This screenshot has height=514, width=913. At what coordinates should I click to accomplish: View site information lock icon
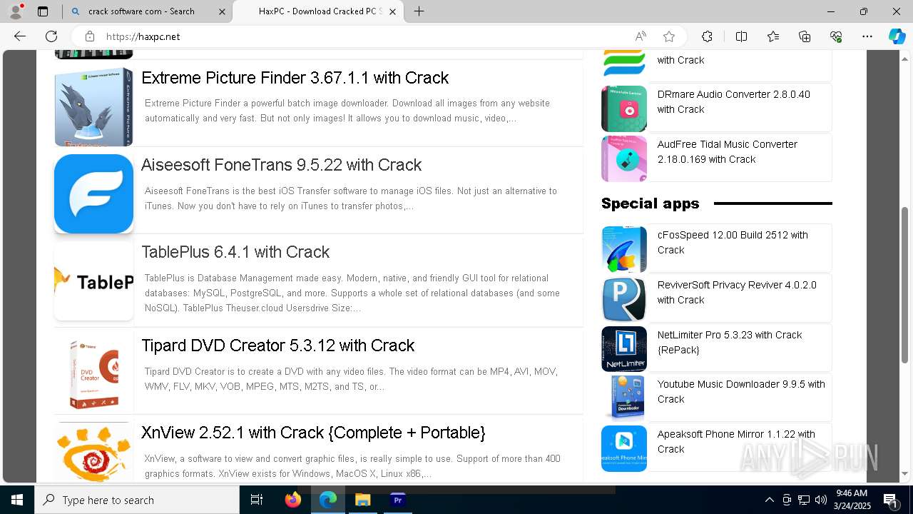tap(89, 36)
